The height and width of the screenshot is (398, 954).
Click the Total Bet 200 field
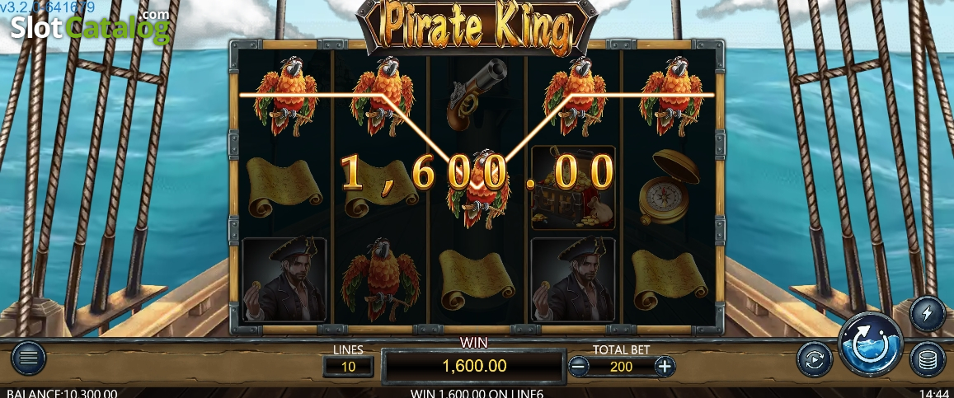(x=621, y=367)
